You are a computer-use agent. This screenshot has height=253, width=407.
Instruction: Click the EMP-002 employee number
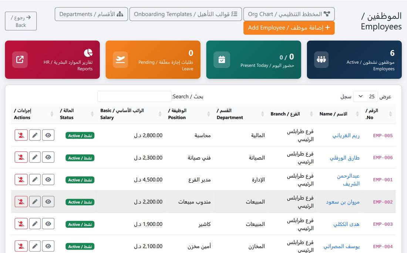coord(383,202)
